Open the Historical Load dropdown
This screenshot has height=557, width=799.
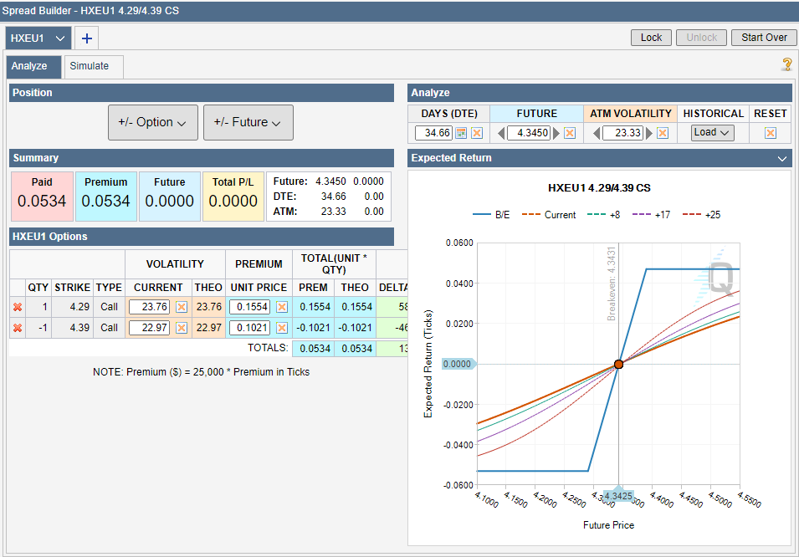point(712,132)
